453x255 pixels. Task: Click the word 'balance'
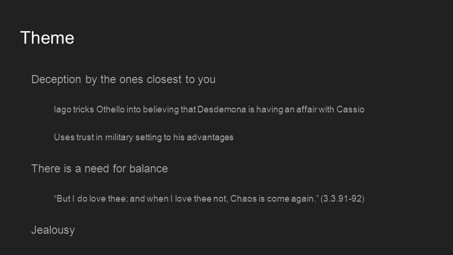149,169
